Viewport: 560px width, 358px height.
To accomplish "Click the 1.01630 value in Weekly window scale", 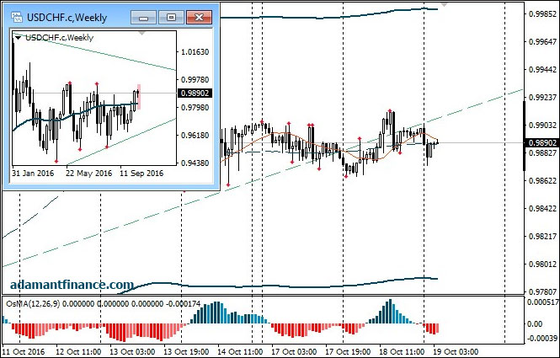I will point(195,52).
